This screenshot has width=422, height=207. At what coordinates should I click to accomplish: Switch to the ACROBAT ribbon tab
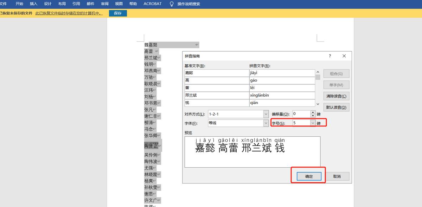coord(153,4)
